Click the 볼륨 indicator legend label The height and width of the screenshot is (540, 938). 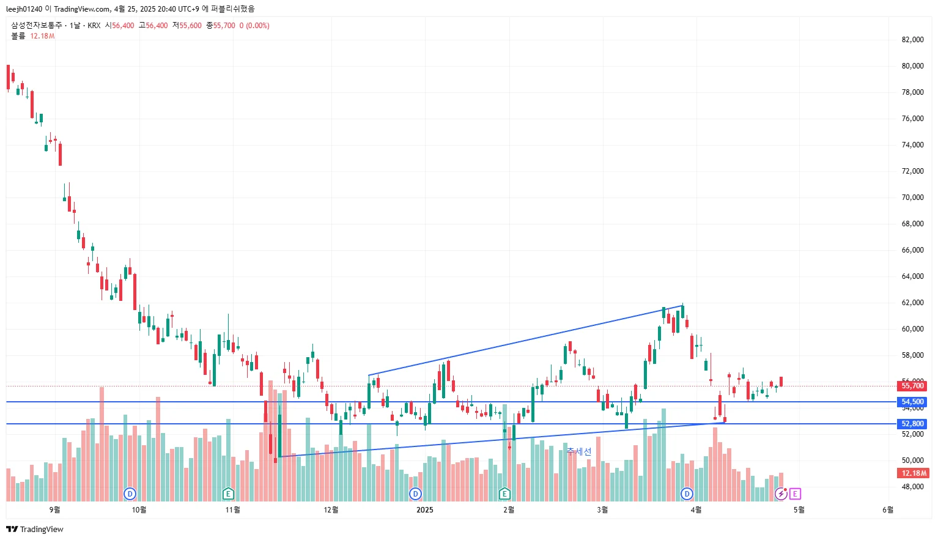point(18,36)
